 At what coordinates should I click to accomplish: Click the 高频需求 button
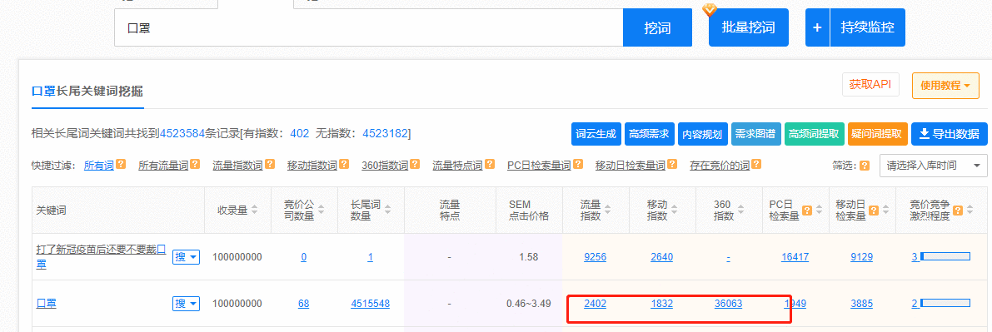pyautogui.click(x=650, y=134)
